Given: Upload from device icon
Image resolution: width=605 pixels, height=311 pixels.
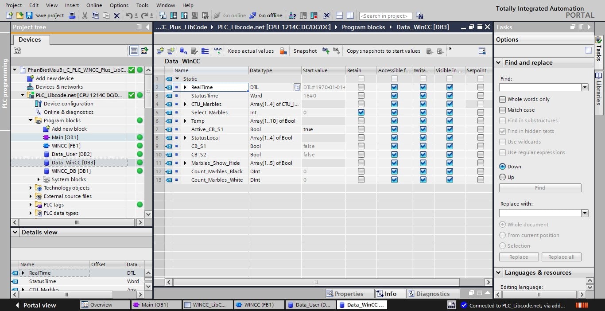Looking at the screenshot, I should coord(184,16).
